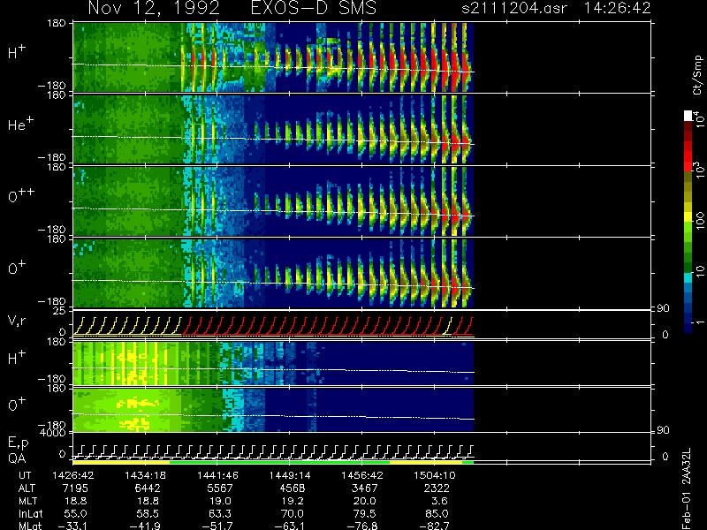Viewport: 707px width, 530px height.
Task: Click the header time '14:26:42'
Action: pyautogui.click(x=617, y=8)
